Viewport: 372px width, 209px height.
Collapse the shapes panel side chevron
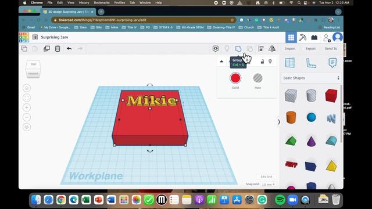(279, 122)
